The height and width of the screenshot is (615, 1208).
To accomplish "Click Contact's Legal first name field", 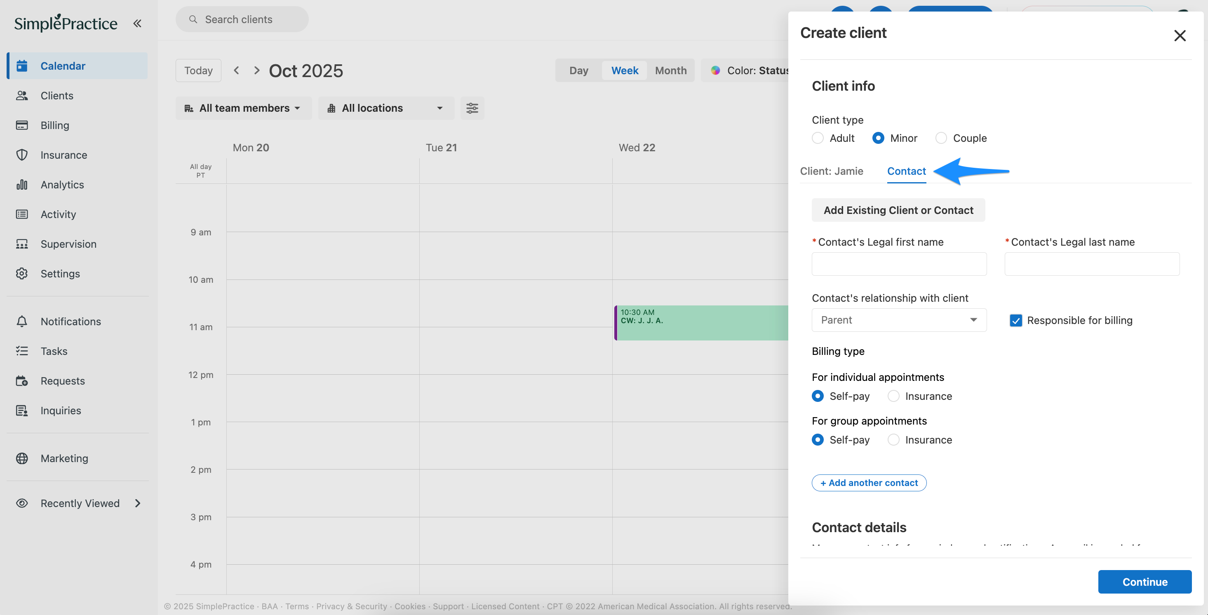I will tap(898, 264).
